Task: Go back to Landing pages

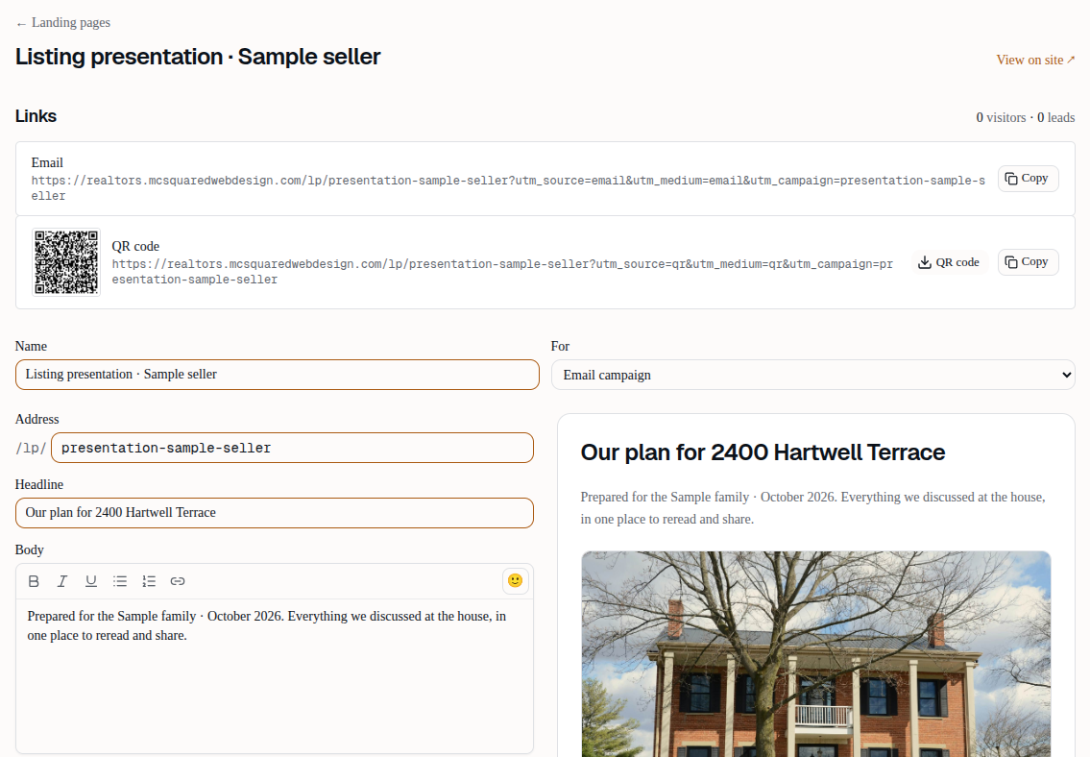Action: click(x=63, y=23)
